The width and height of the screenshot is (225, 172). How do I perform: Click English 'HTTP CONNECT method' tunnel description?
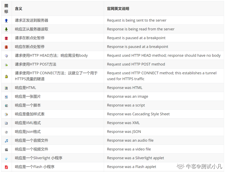click(162, 76)
